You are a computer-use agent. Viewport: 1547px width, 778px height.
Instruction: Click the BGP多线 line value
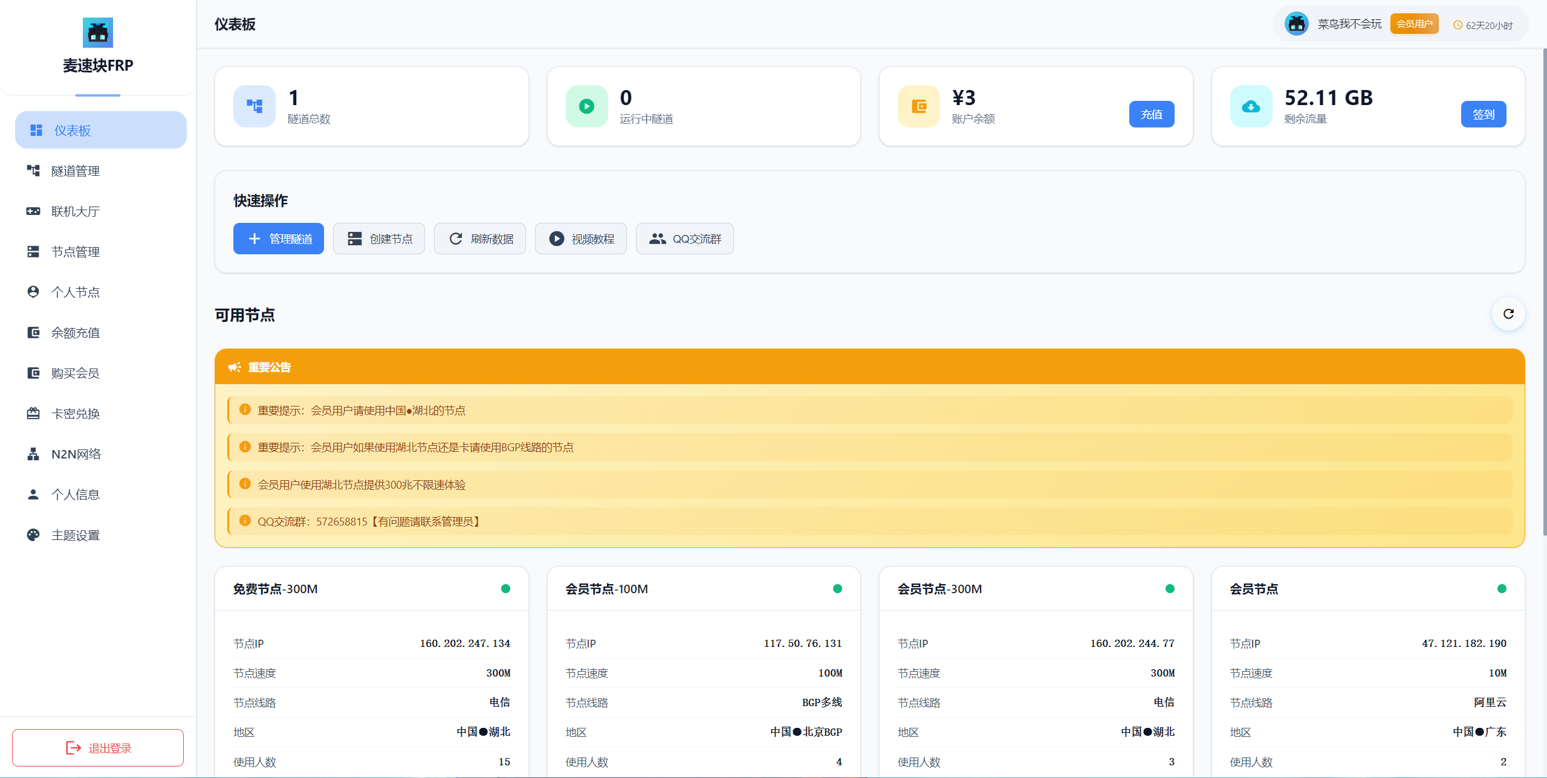[822, 702]
